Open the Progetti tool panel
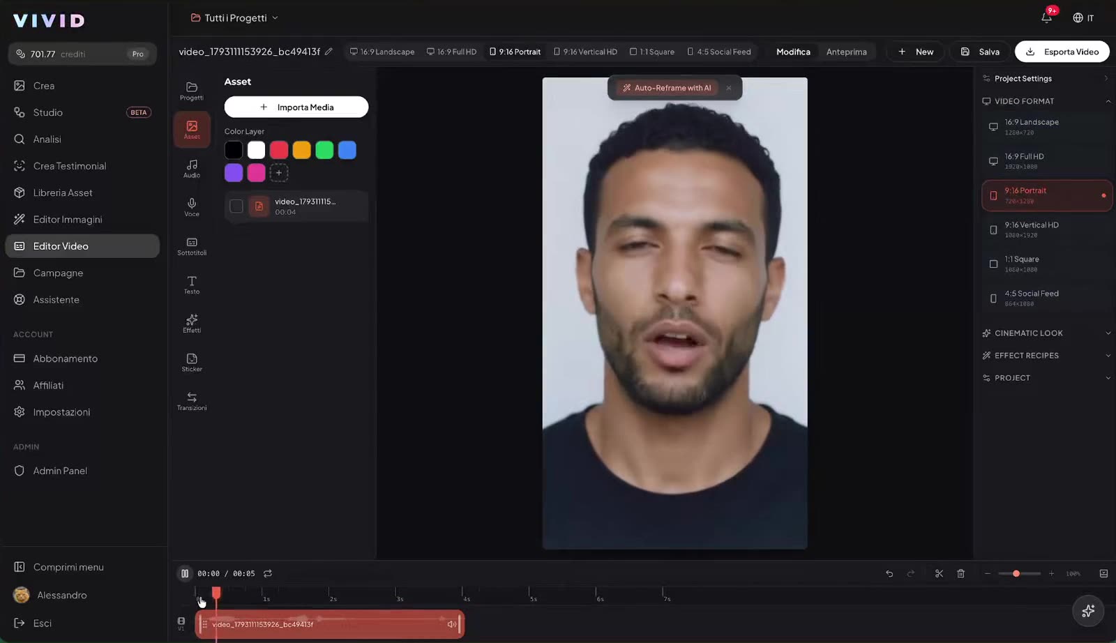 click(192, 91)
